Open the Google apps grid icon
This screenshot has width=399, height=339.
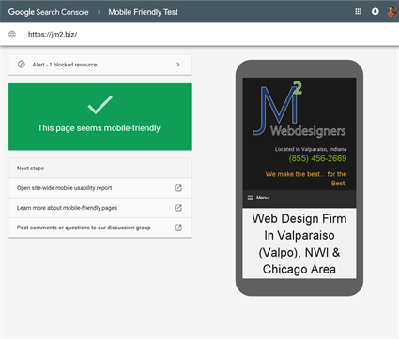(x=359, y=12)
